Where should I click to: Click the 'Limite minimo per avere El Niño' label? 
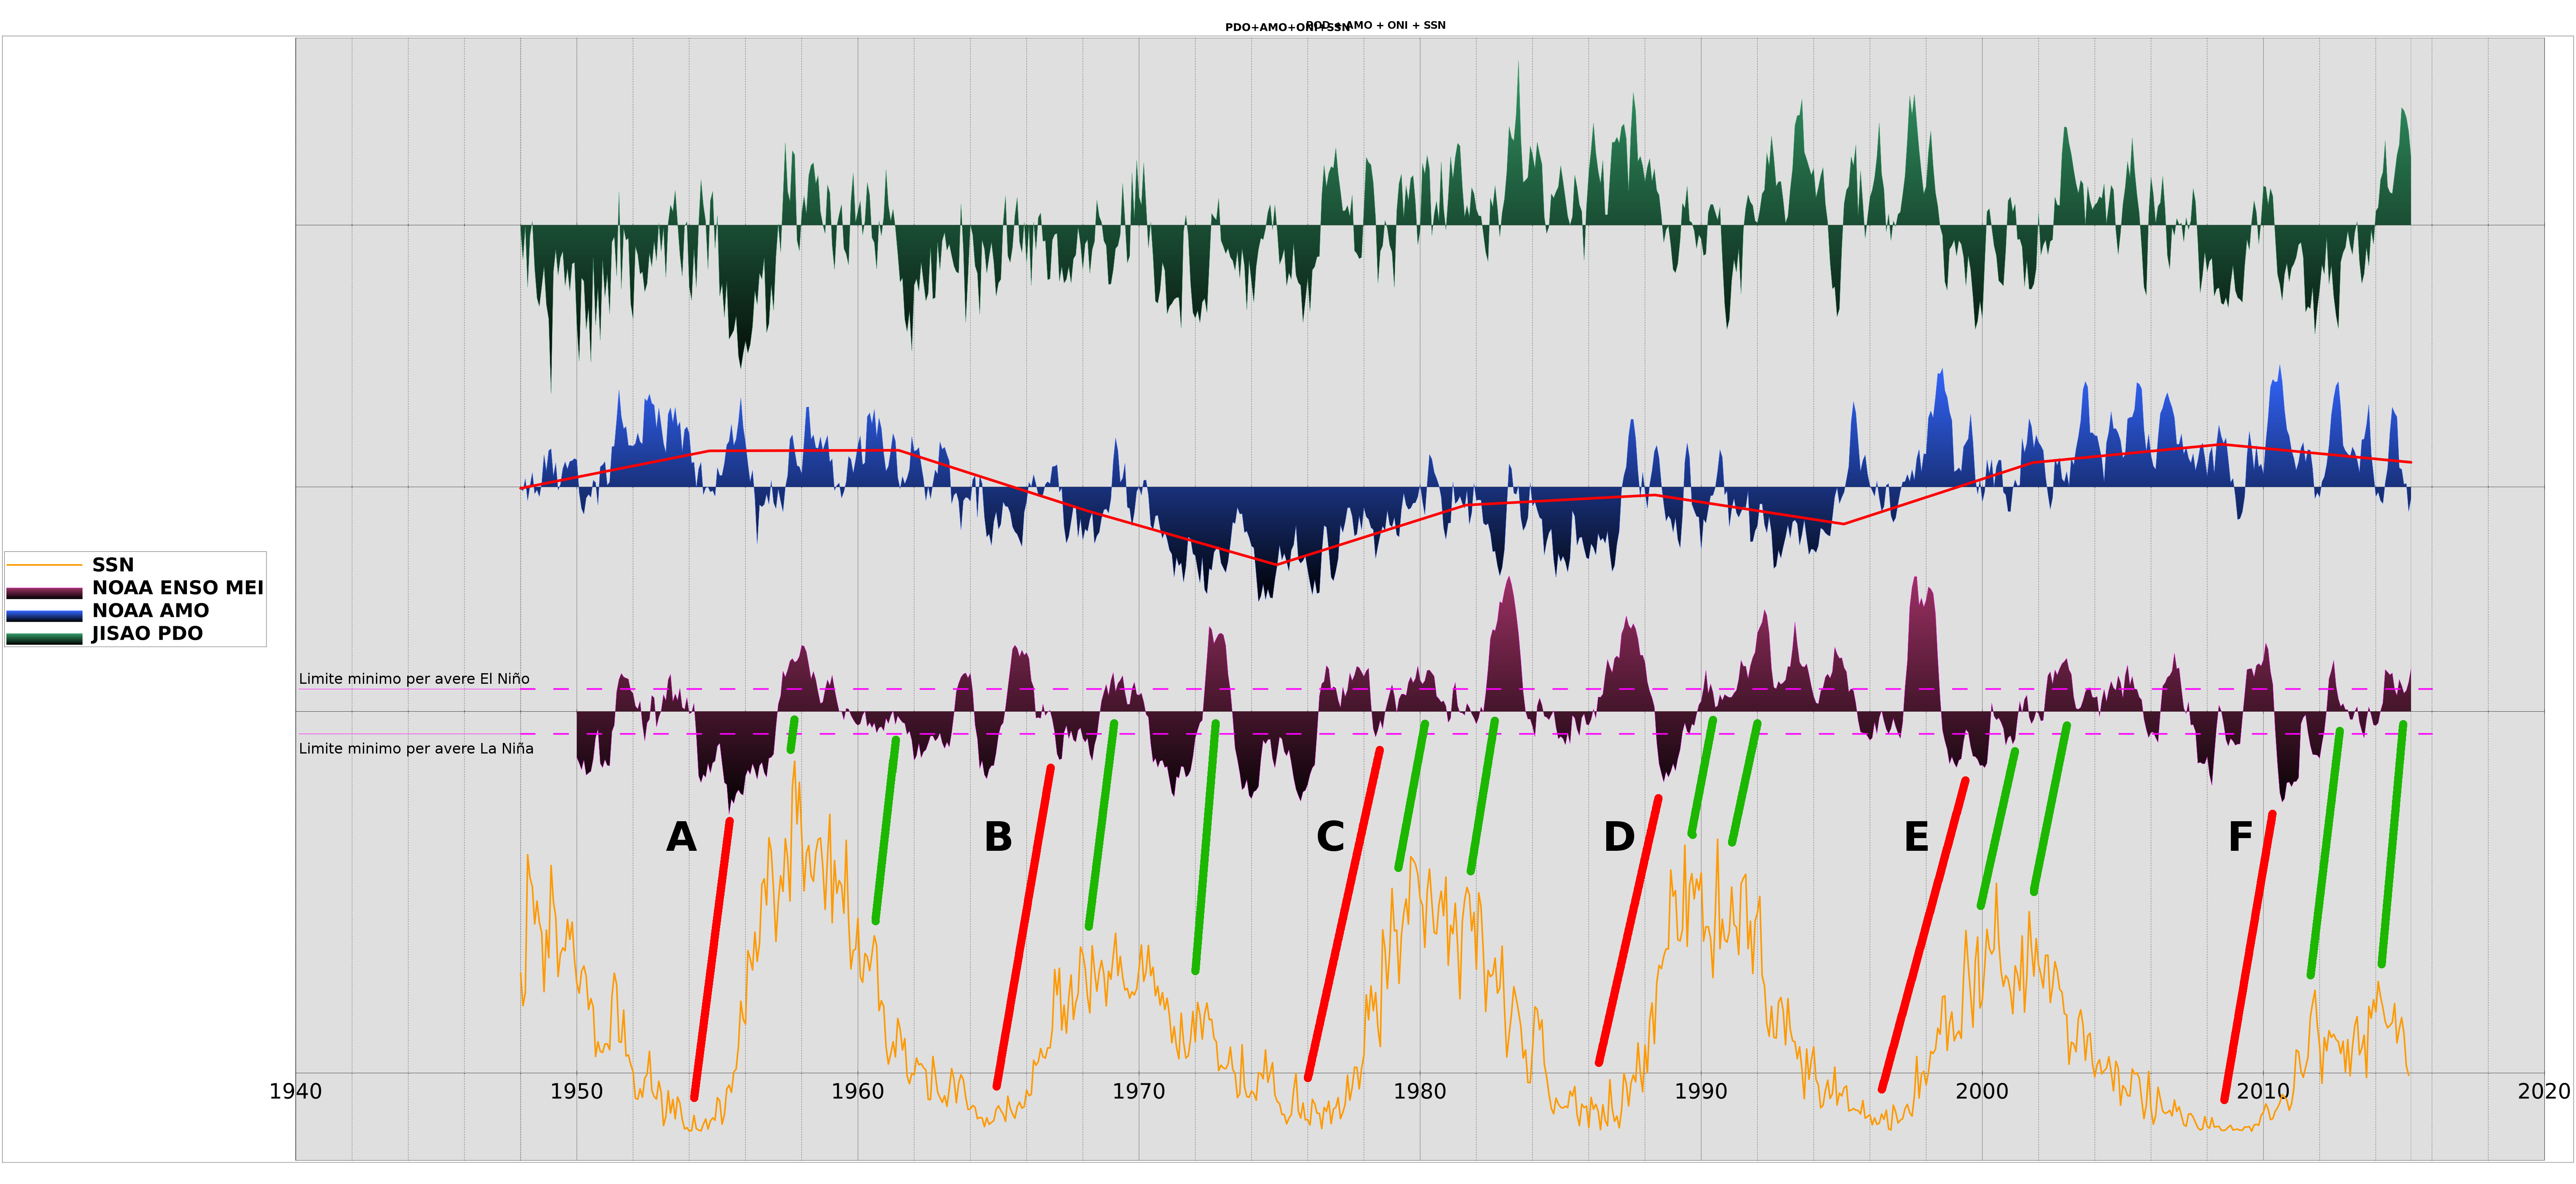pyautogui.click(x=414, y=679)
